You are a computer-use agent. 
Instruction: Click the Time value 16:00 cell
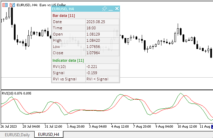[x=102, y=28]
